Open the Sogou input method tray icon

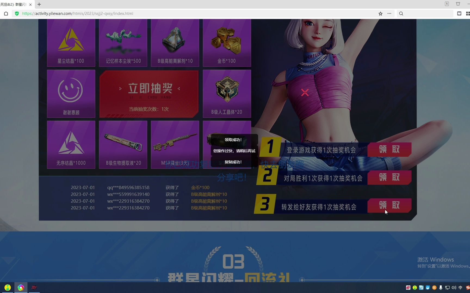(468, 288)
